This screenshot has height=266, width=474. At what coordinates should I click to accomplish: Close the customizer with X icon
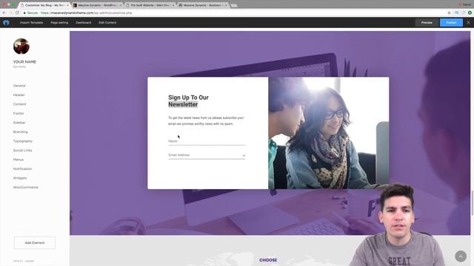pos(468,23)
